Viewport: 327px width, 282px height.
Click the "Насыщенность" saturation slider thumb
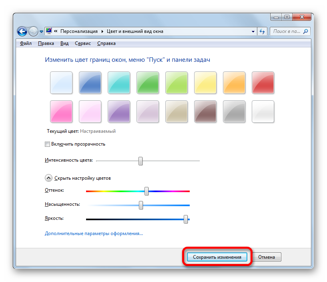(141, 205)
